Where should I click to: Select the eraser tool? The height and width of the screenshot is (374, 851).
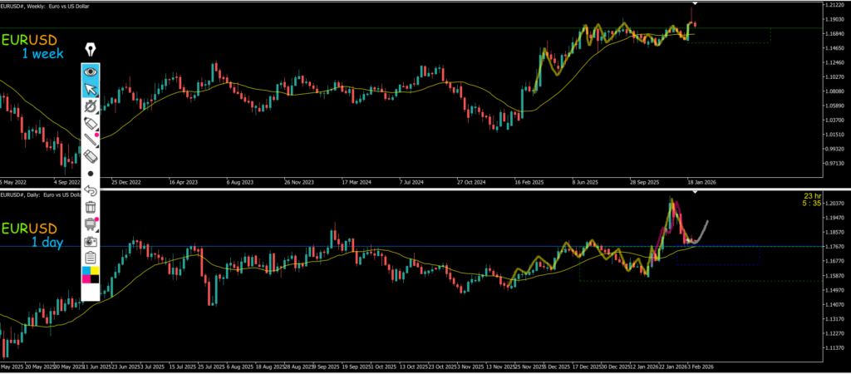(x=91, y=156)
